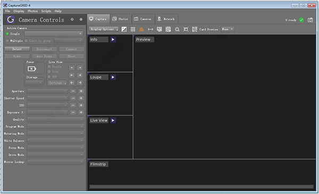Click the battery Power icon
This screenshot has width=319, height=194.
click(x=32, y=69)
